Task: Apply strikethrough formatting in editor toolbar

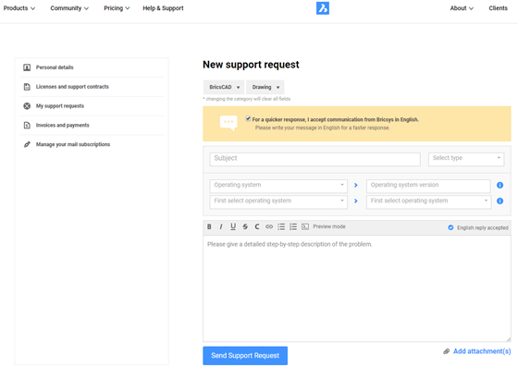Action: pyautogui.click(x=245, y=226)
